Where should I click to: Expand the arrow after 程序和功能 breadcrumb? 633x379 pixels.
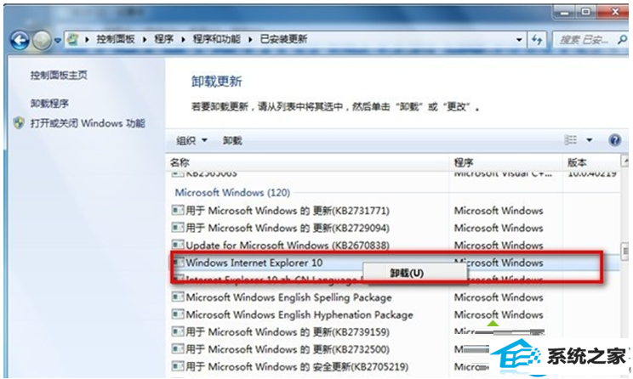tap(250, 39)
